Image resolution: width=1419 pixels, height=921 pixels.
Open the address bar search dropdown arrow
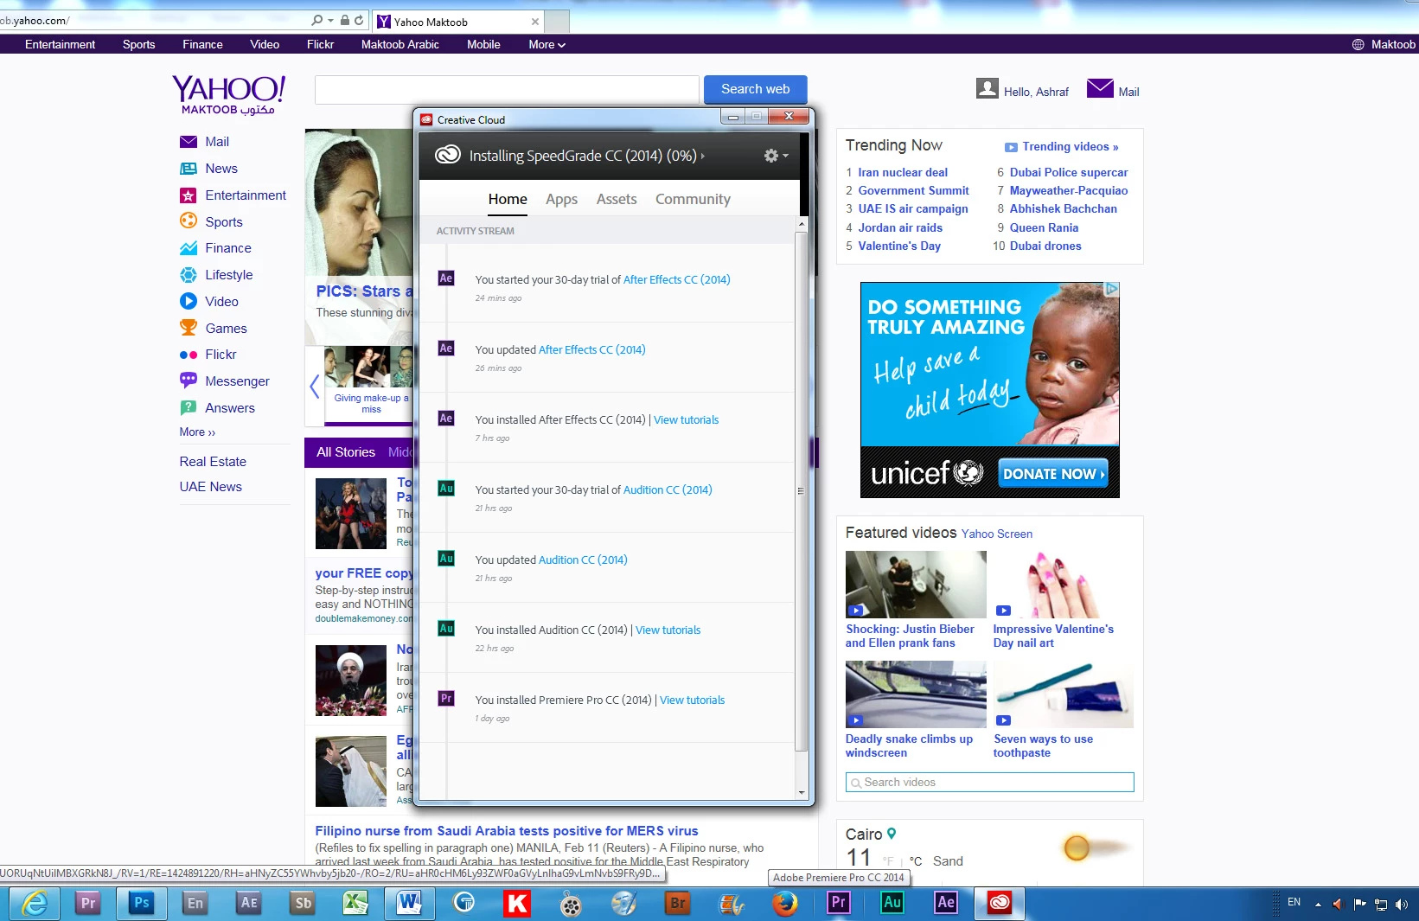[x=330, y=21]
